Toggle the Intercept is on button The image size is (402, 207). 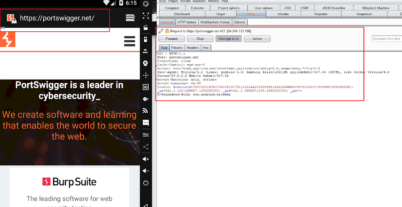(x=228, y=39)
